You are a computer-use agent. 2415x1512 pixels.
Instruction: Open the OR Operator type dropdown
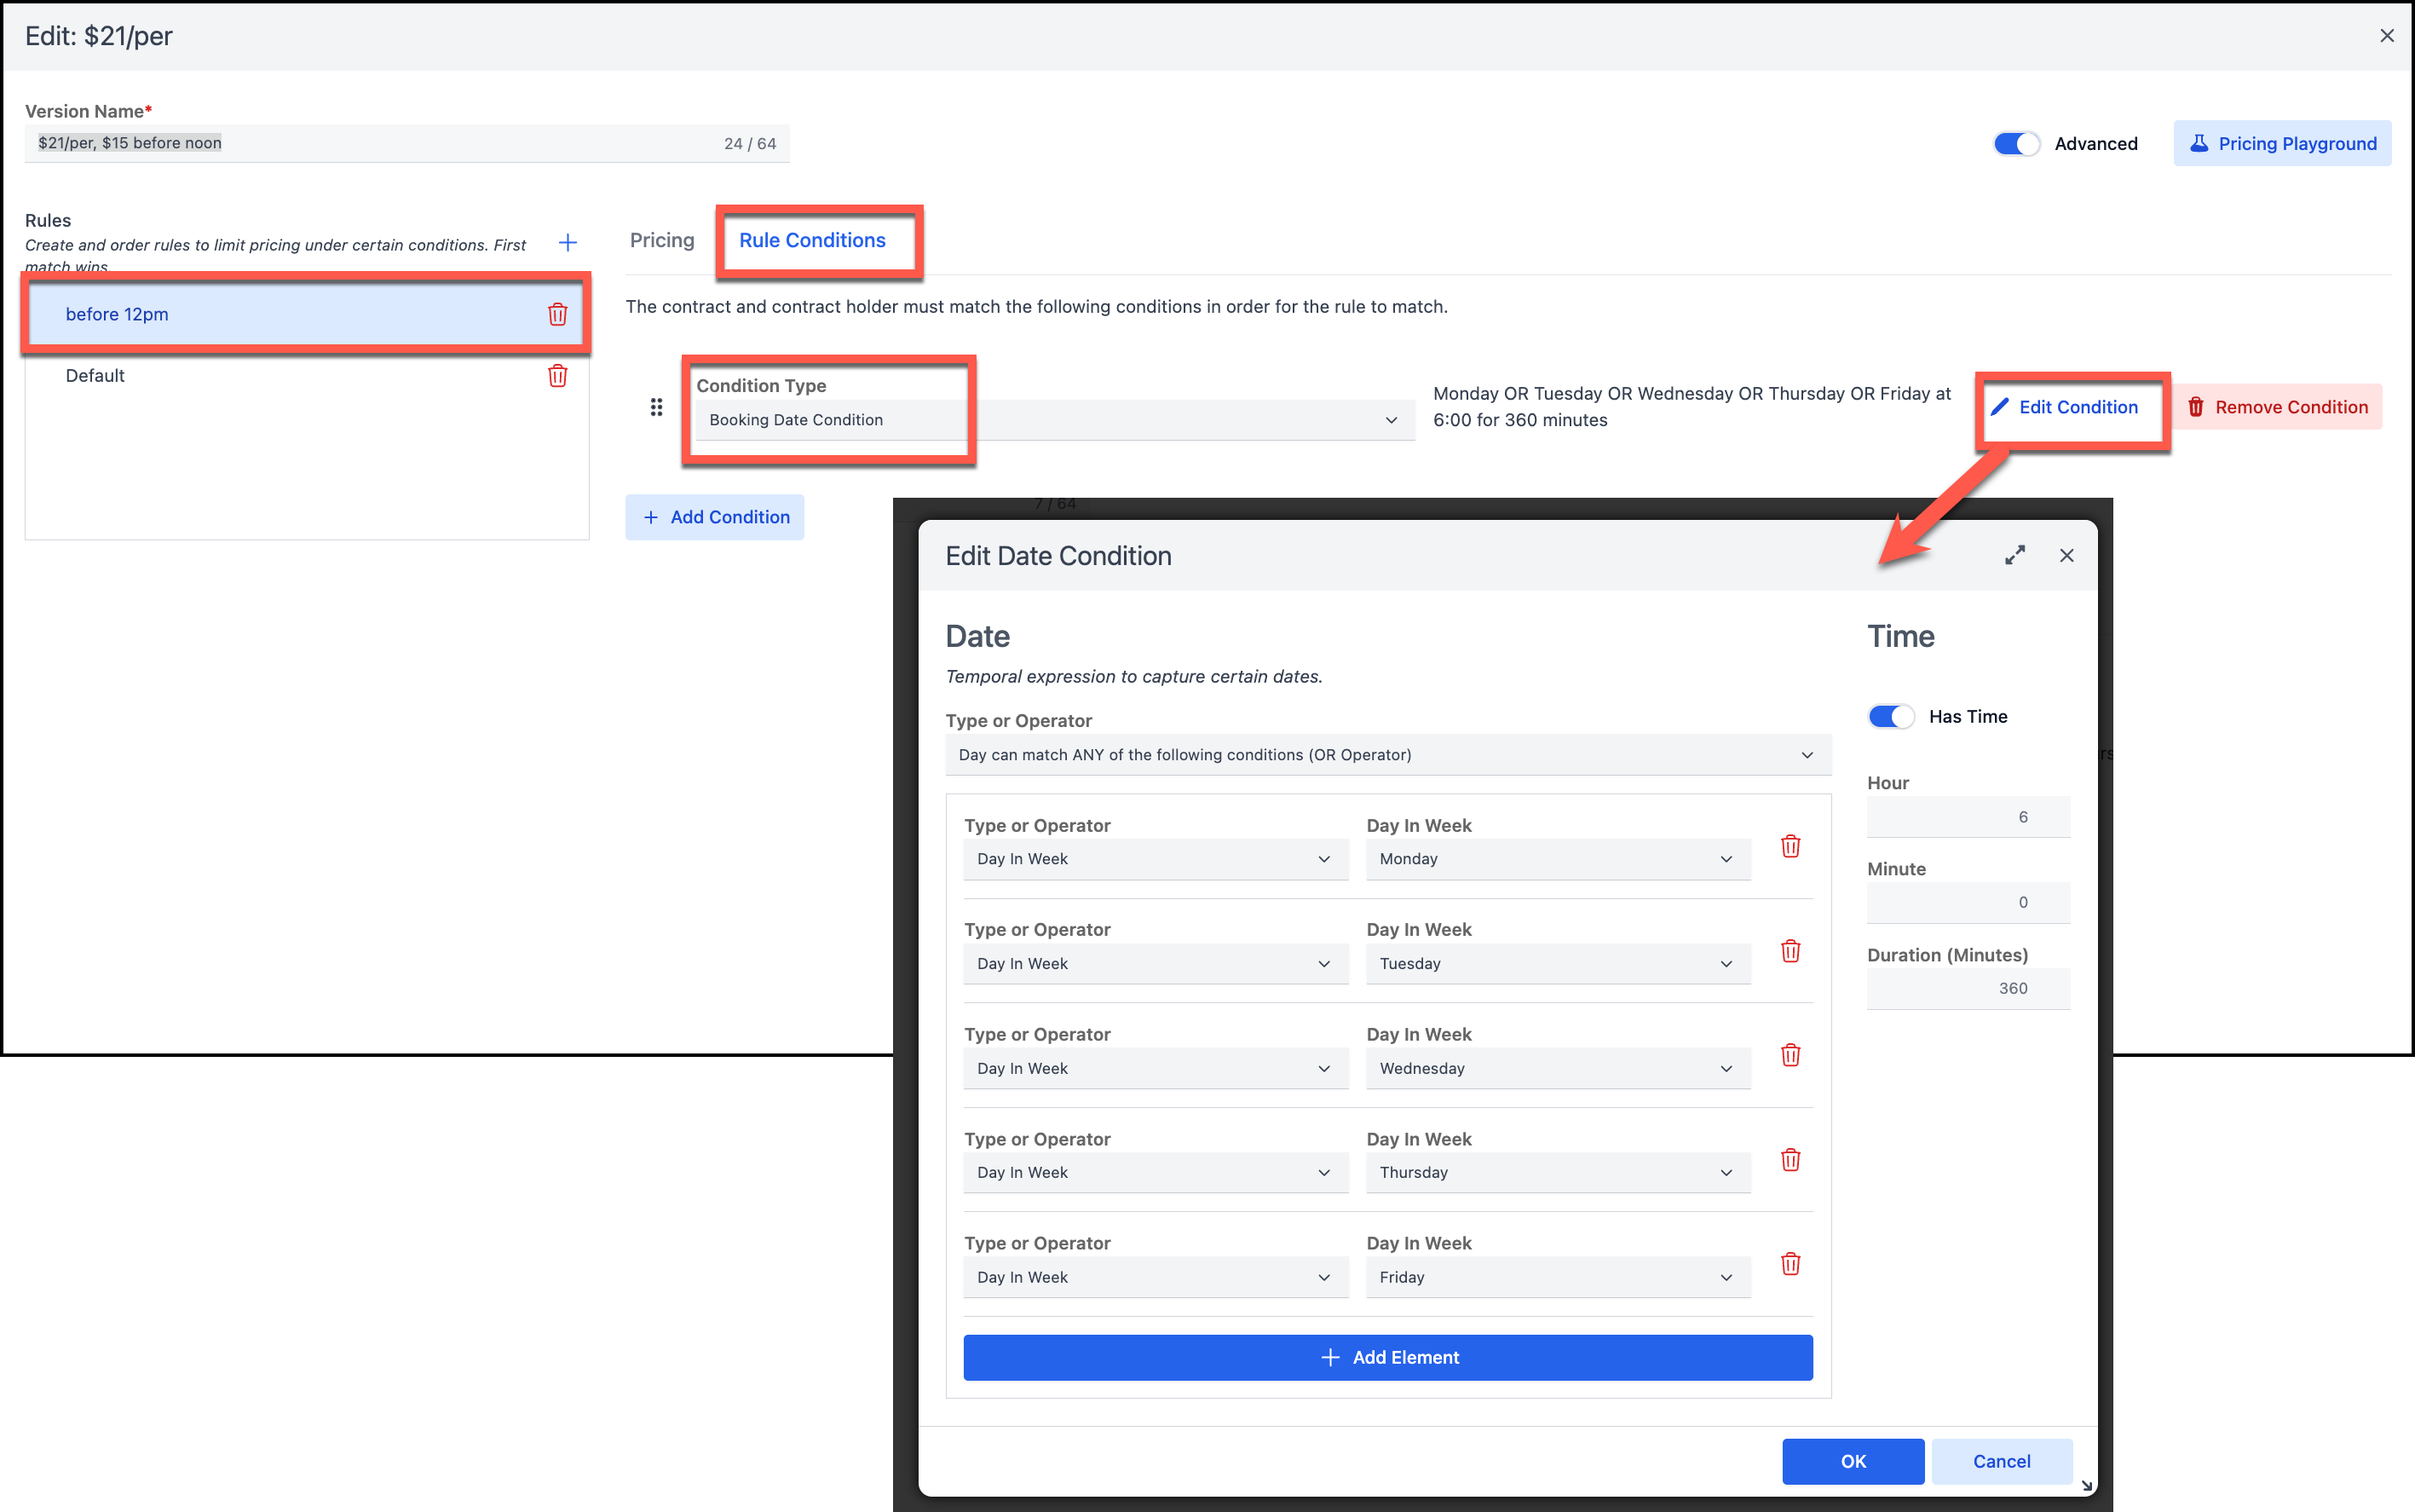(1386, 755)
